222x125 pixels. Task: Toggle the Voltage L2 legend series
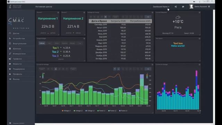pos(78,111)
